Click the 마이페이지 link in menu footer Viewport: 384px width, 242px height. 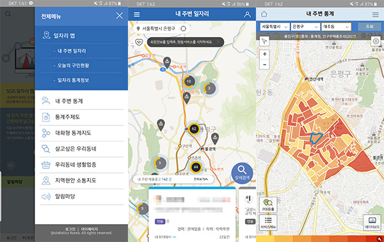click(x=90, y=229)
